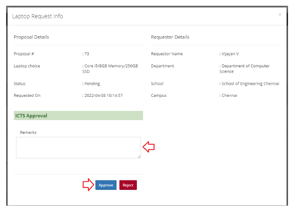Click the Approve button
This screenshot has width=295, height=214.
pos(106,185)
